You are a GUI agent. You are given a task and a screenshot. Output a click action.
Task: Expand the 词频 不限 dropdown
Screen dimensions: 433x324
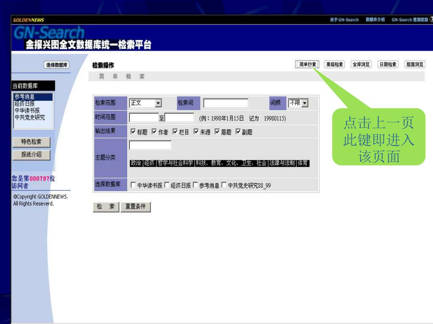pos(298,103)
